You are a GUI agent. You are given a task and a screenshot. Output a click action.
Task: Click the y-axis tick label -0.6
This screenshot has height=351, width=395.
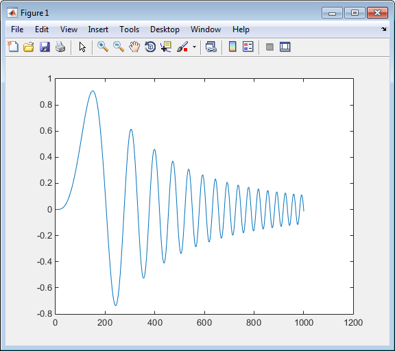tap(45, 287)
